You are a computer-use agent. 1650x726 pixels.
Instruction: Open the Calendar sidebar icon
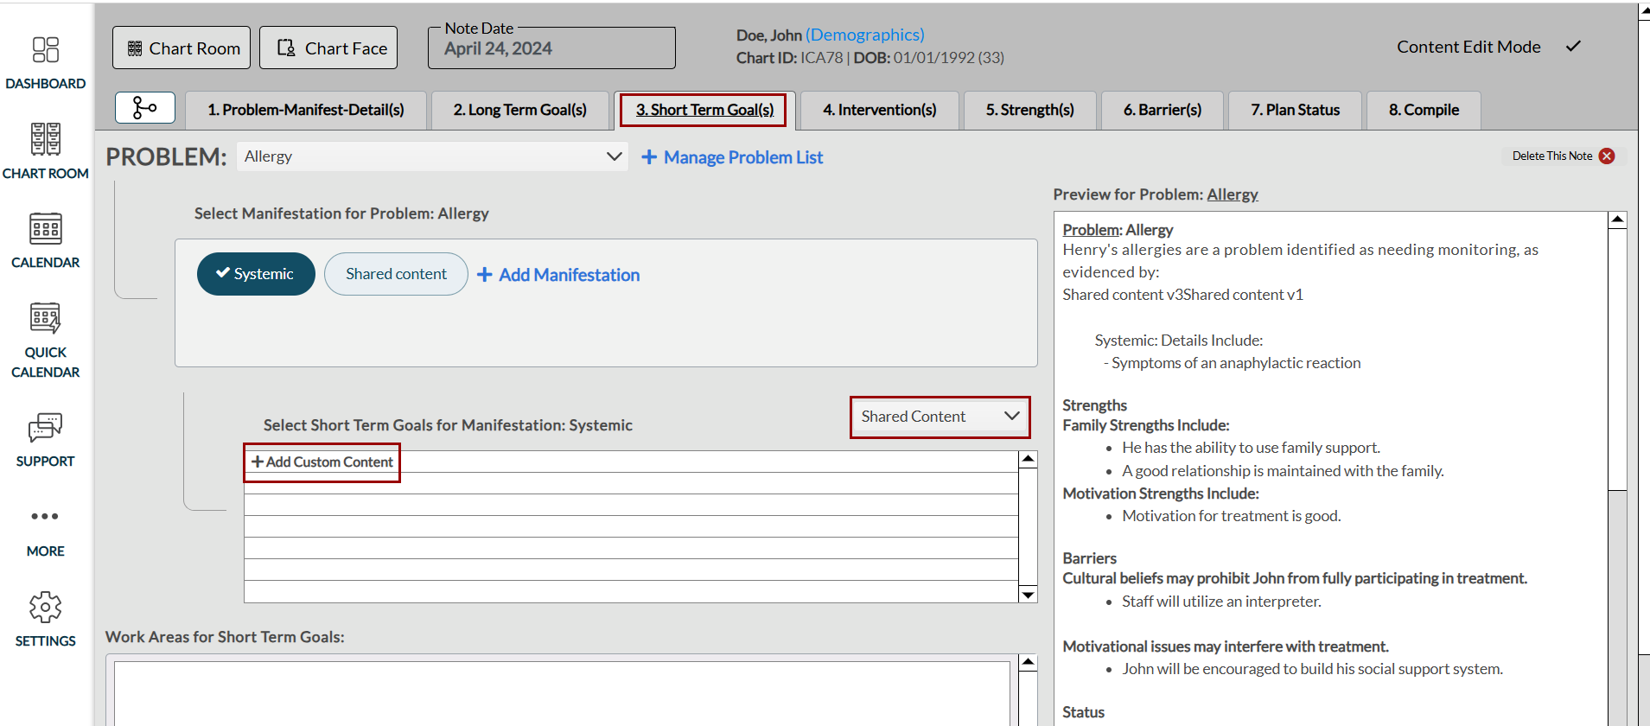pos(45,230)
